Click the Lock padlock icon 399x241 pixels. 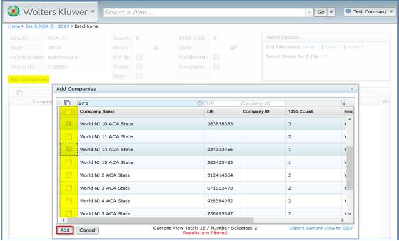point(233,48)
